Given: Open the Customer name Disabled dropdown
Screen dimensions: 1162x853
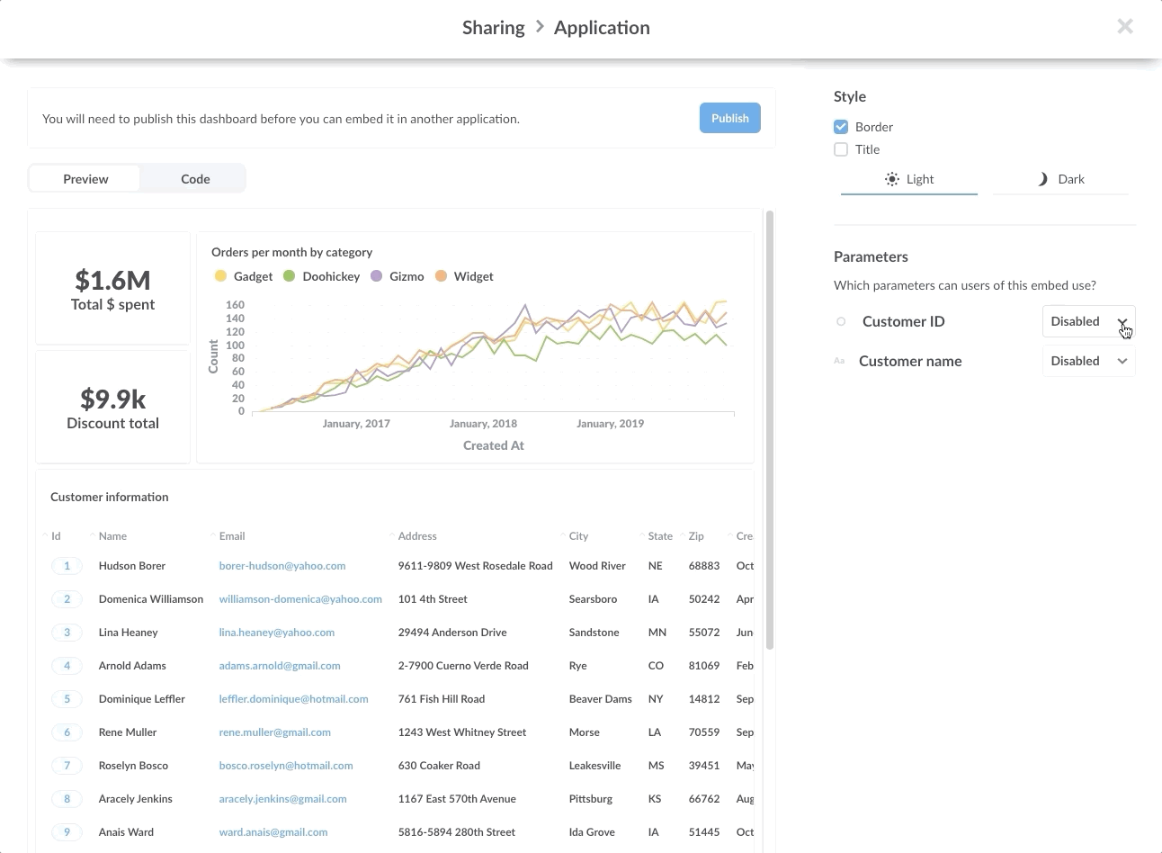Looking at the screenshot, I should [x=1088, y=361].
